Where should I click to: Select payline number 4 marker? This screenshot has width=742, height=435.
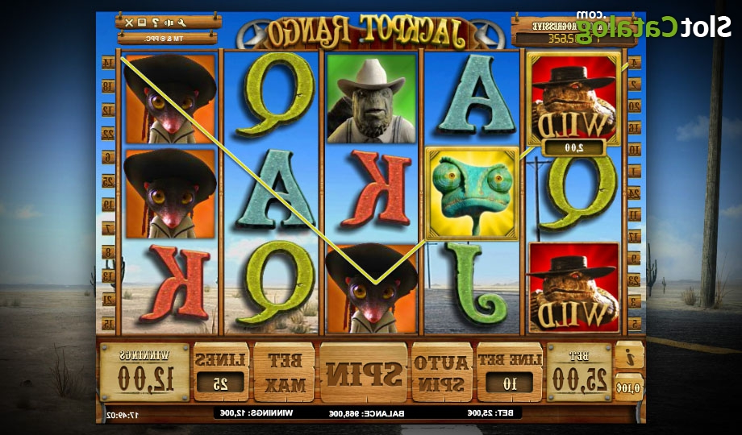[x=634, y=62]
